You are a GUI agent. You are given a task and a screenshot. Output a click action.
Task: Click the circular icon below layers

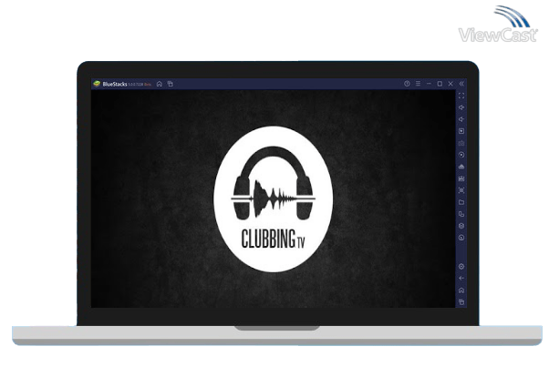[461, 238]
